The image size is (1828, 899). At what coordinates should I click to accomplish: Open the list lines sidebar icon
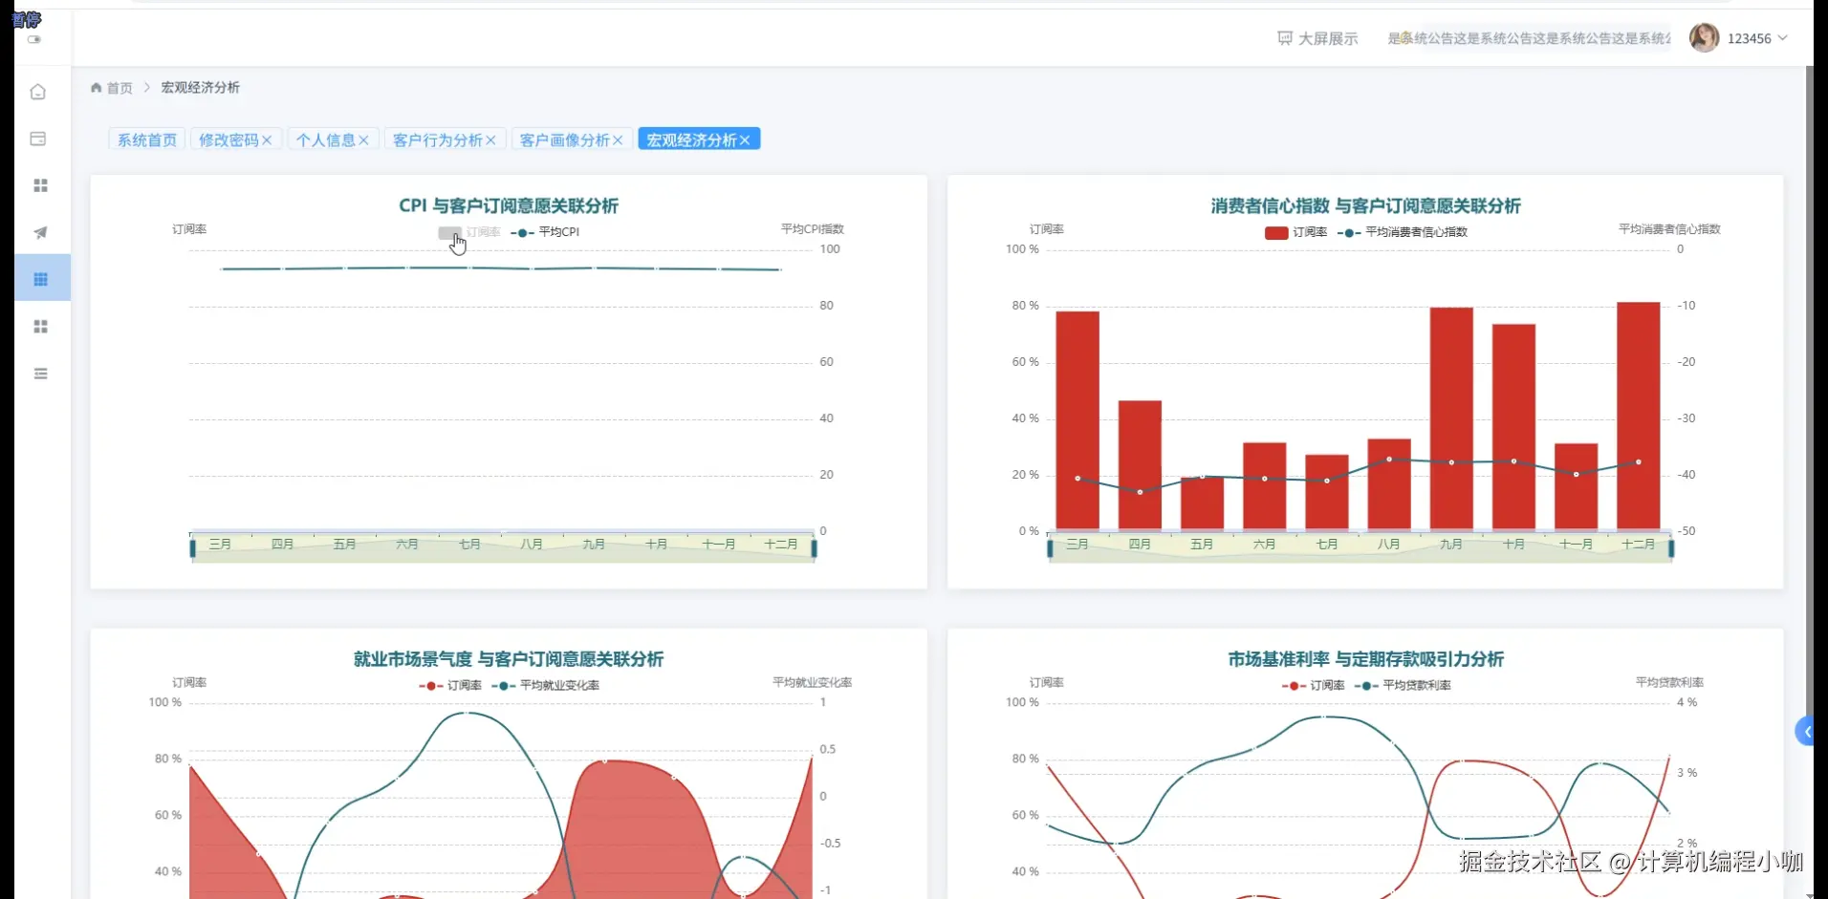tap(40, 374)
